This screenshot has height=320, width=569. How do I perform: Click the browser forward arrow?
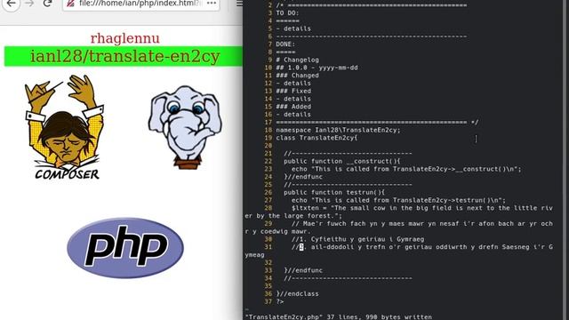pos(29,4)
